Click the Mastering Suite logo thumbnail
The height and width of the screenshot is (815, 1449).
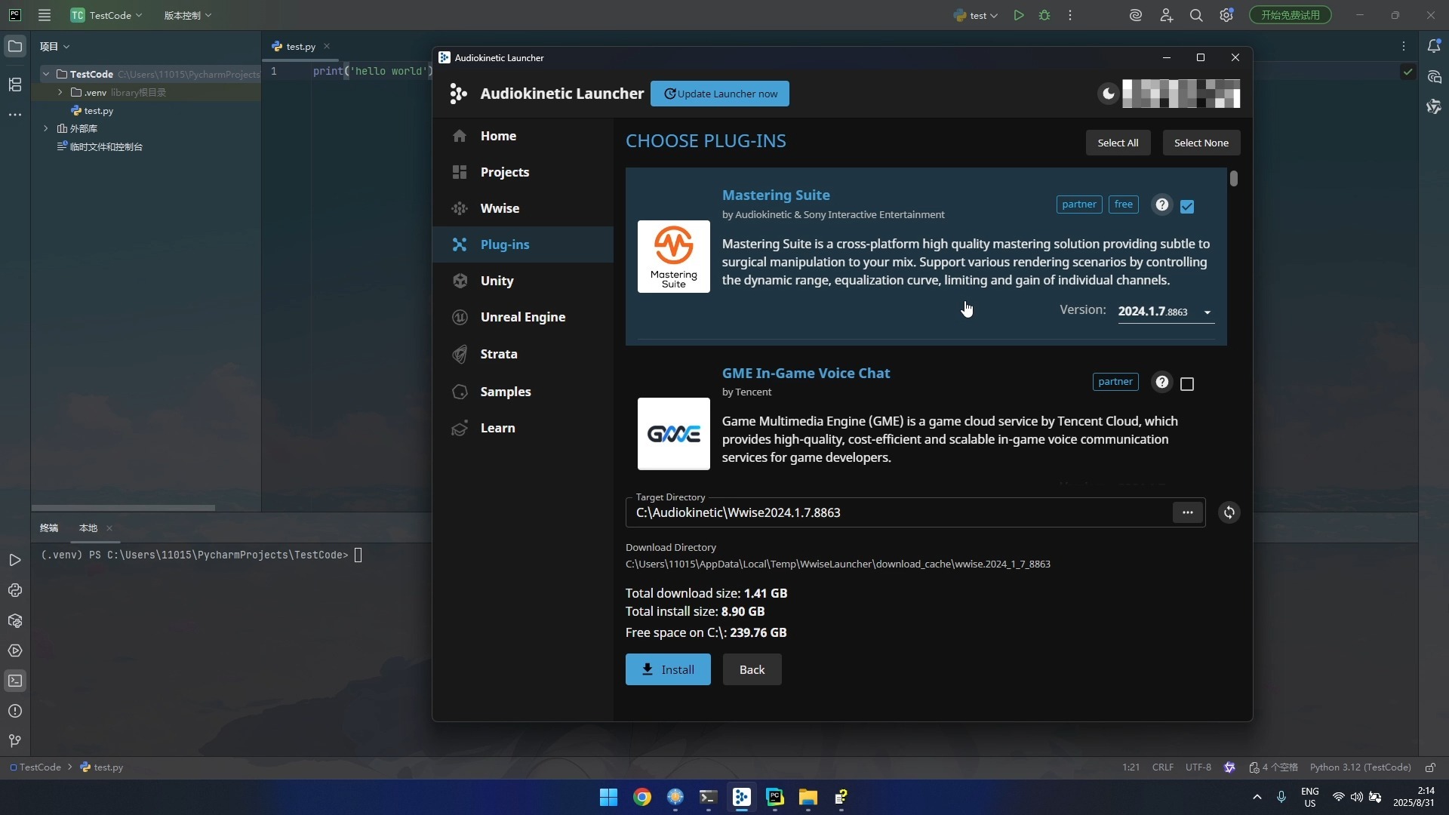point(674,257)
